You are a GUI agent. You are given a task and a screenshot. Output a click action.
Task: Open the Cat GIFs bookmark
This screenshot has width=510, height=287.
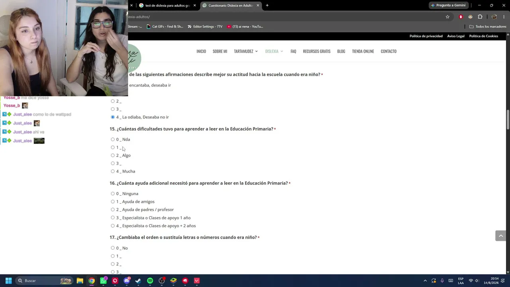click(165, 26)
